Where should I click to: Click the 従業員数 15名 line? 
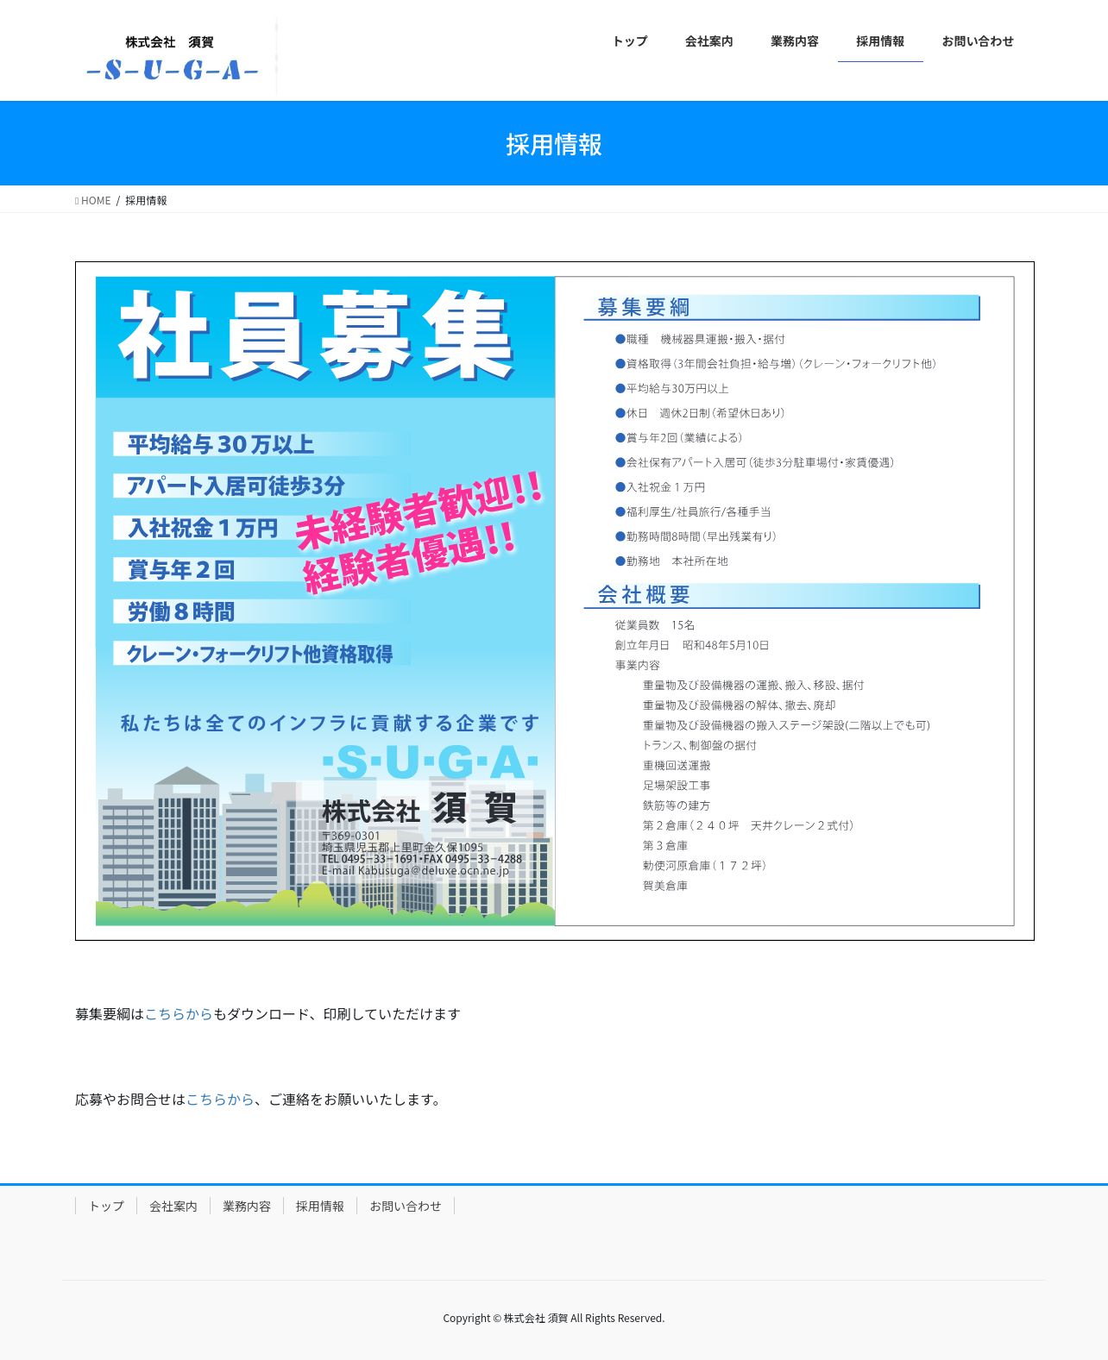click(x=655, y=625)
